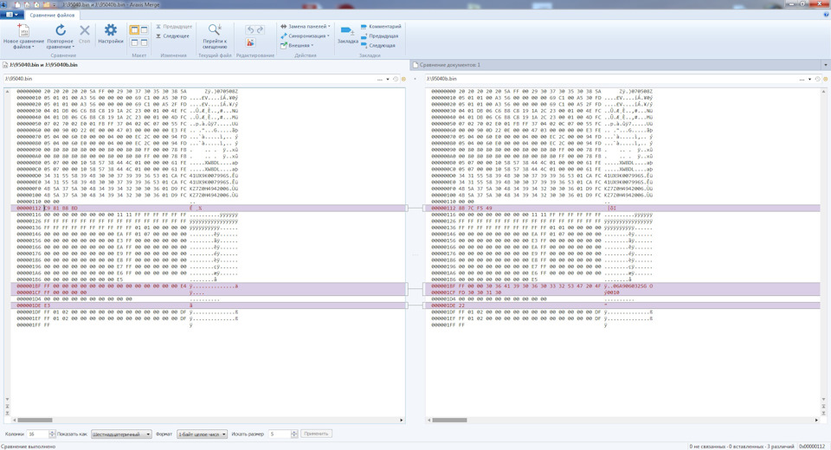Viewport: 831px width, 450px height.
Task: Open right file history clock icon
Action: pyautogui.click(x=818, y=79)
